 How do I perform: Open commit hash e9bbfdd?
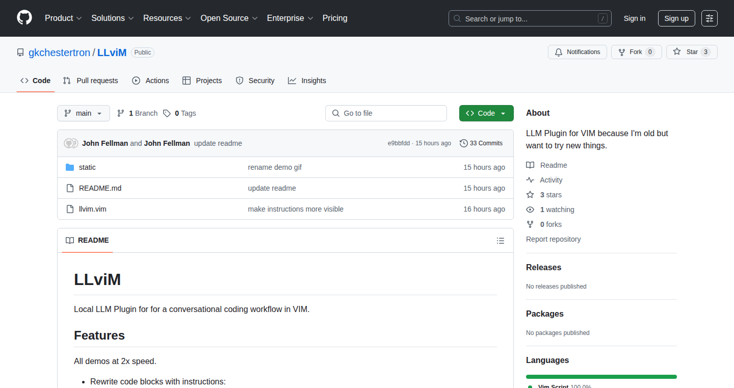click(x=399, y=143)
